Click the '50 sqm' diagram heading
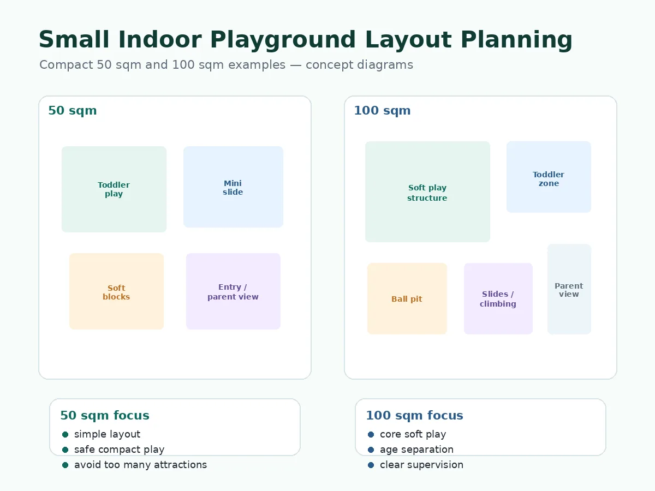Image resolution: width=655 pixels, height=491 pixels. click(73, 111)
